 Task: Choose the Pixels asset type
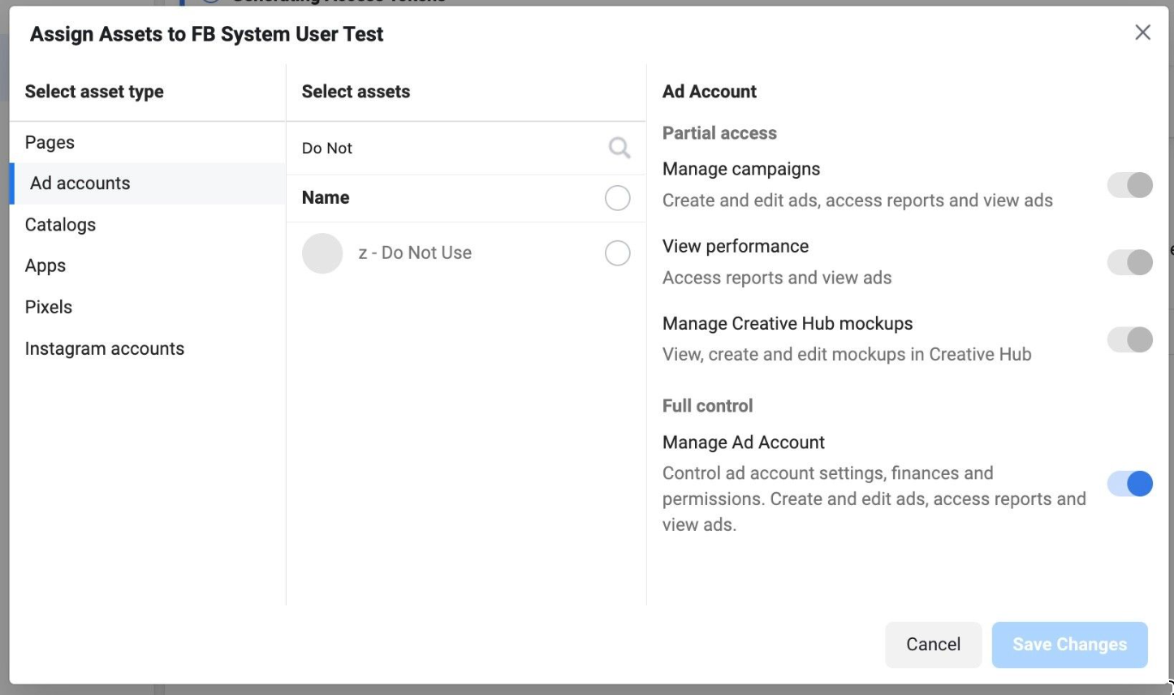148,307
